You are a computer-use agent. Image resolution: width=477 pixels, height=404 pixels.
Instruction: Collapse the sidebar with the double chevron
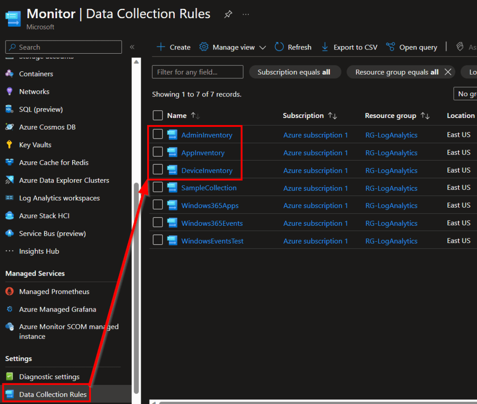tap(132, 47)
